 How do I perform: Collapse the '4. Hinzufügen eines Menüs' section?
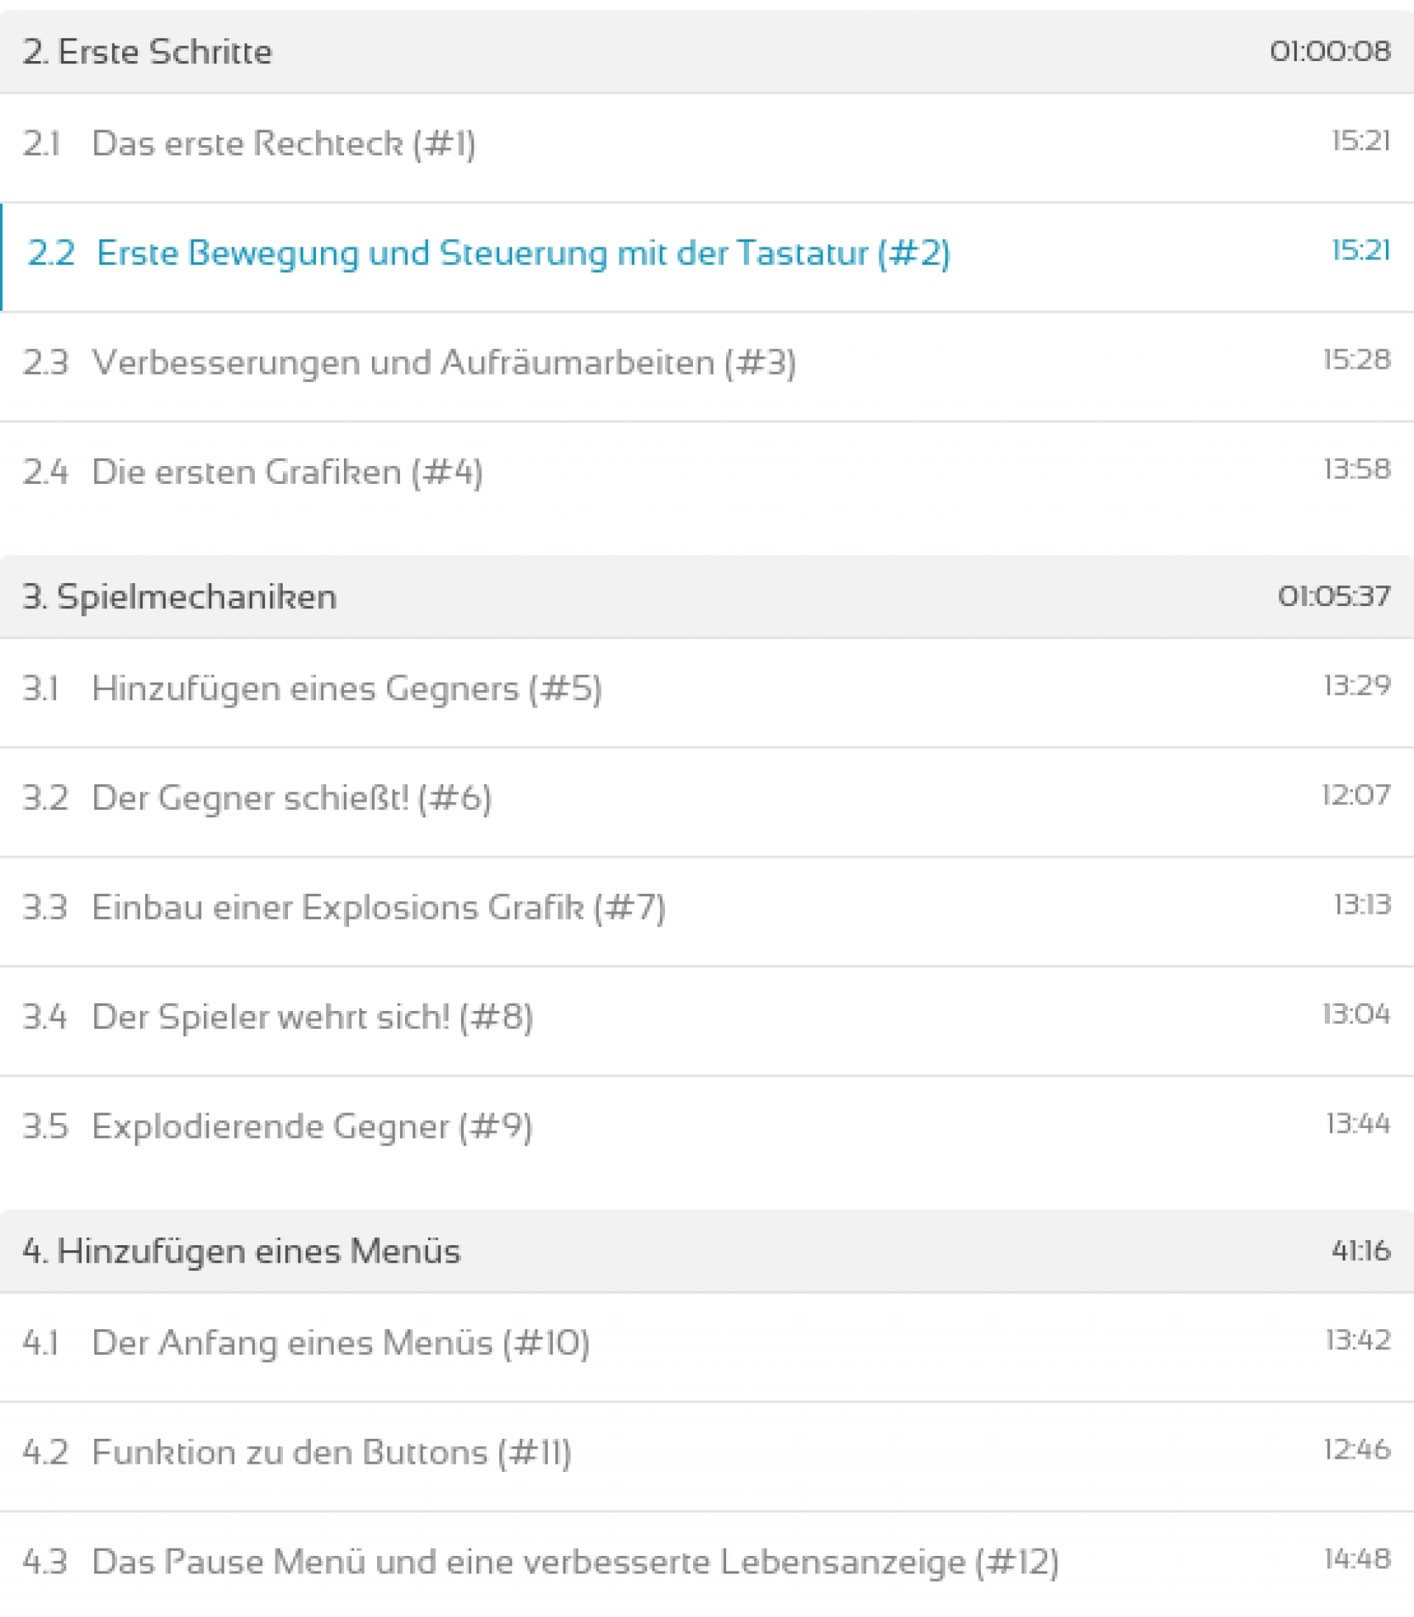tap(707, 1251)
